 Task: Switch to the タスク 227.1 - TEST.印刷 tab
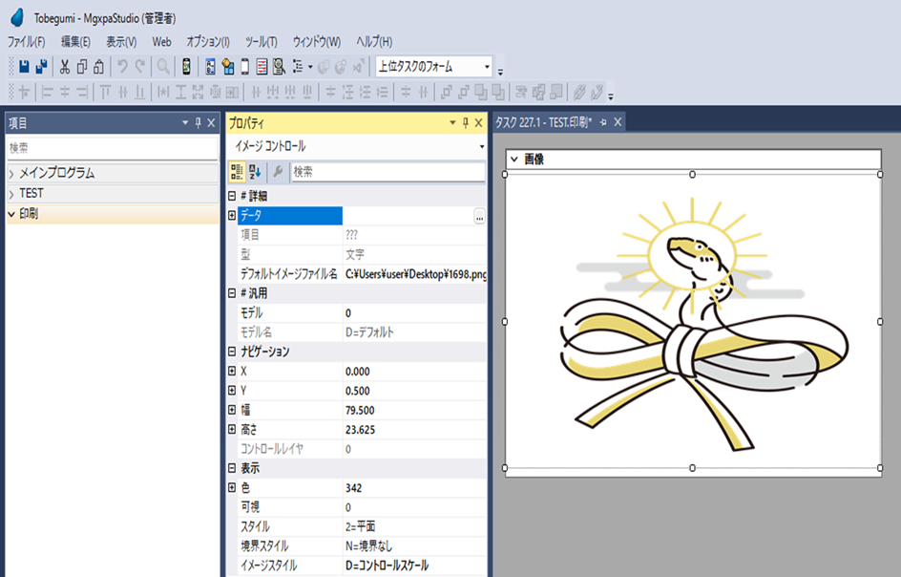point(542,122)
